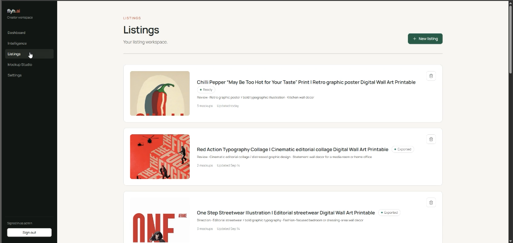Click the 'Creator workspace' label

(x=20, y=18)
